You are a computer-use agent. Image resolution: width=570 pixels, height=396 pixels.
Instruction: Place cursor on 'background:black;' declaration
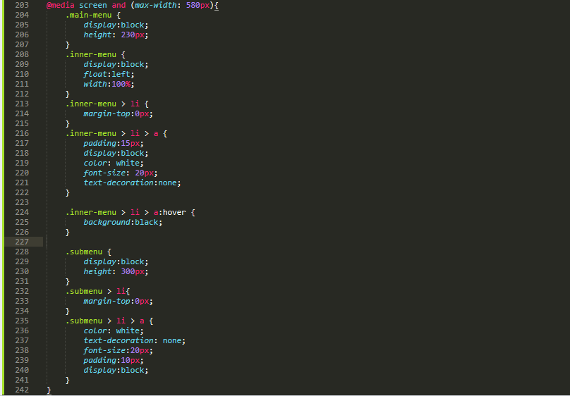coord(123,223)
